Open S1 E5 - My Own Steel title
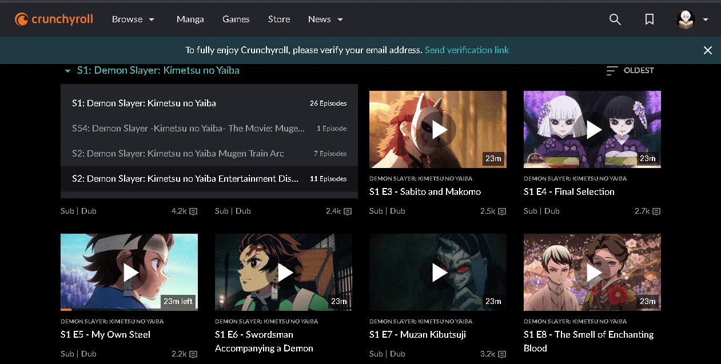Image resolution: width=721 pixels, height=364 pixels. (105, 335)
